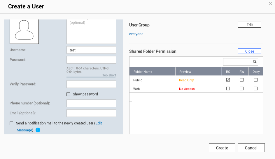This screenshot has width=275, height=159.
Task: Click the RO column header
Action: [x=228, y=72]
